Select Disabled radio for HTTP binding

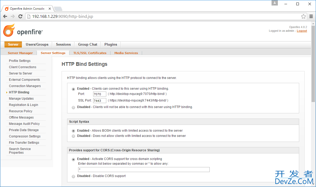pos(73,107)
